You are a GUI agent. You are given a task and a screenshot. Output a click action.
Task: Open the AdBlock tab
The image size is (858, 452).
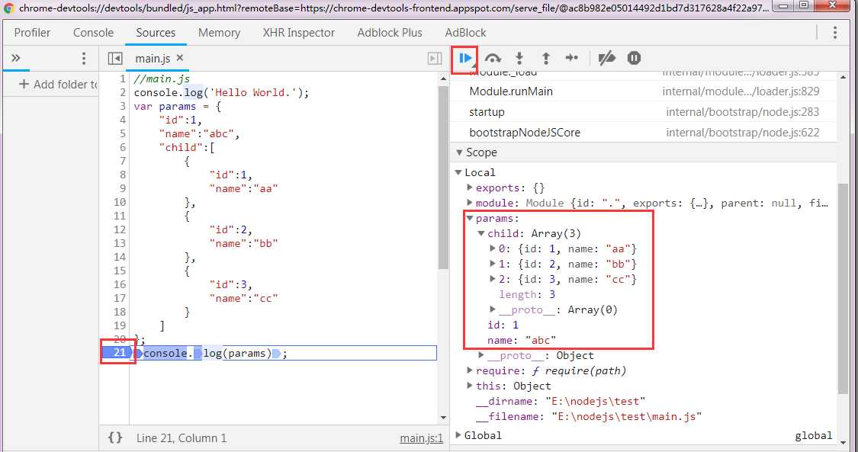[466, 33]
